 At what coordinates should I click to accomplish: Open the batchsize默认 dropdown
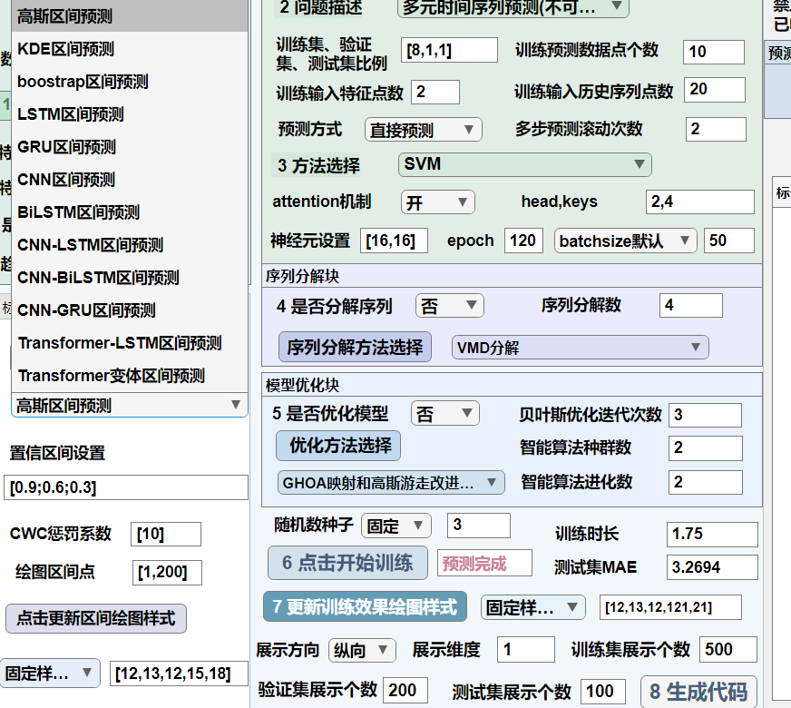tap(625, 241)
